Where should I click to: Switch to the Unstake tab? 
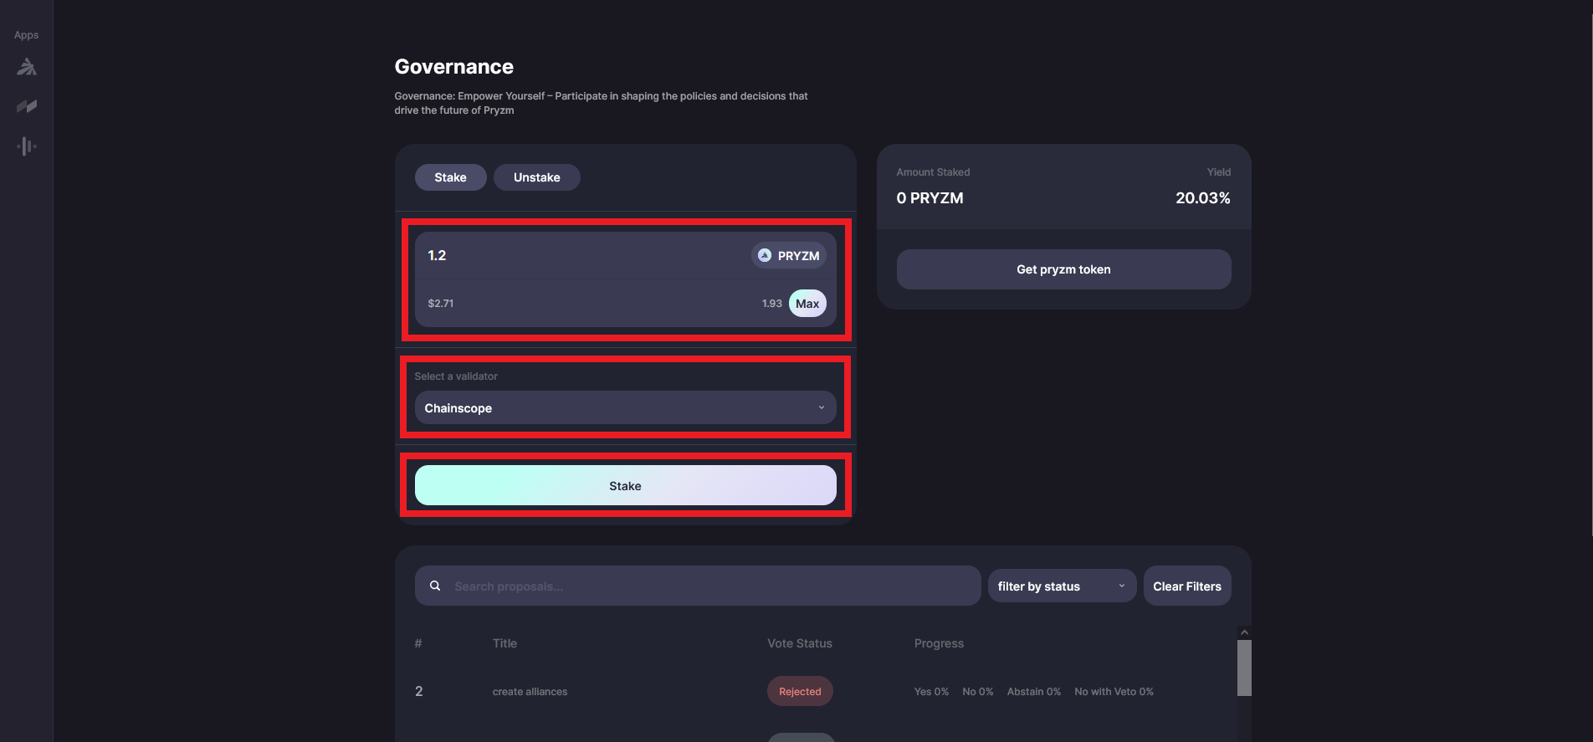[x=536, y=177]
